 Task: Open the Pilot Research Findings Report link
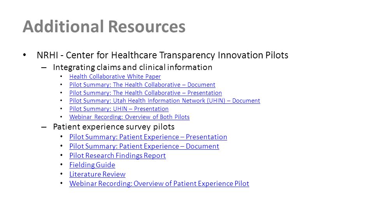point(117,156)
